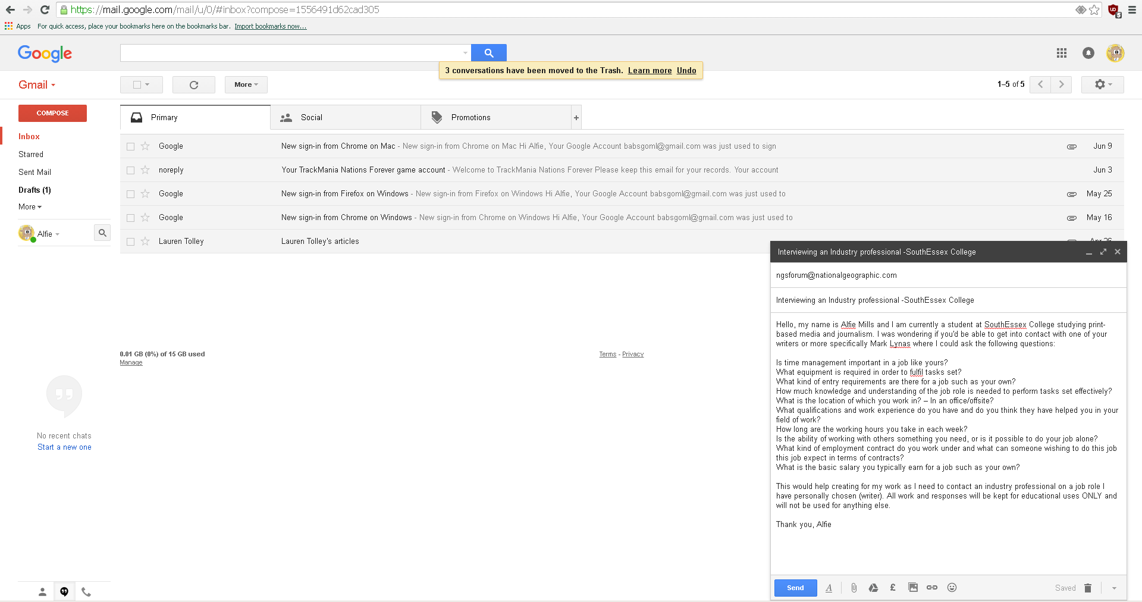
Task: Open Alfie chat status dropdown
Action: [x=49, y=234]
